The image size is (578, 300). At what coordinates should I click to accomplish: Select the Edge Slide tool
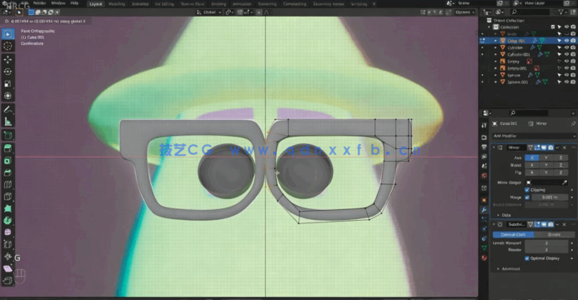pyautogui.click(x=8, y=244)
